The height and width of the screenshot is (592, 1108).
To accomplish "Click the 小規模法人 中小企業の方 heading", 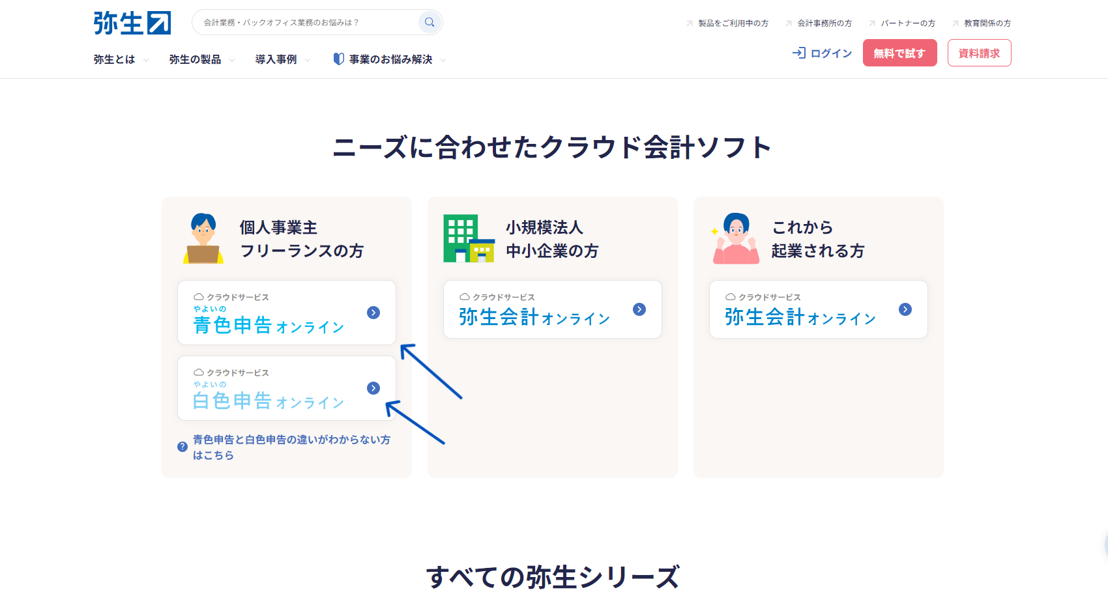I will (x=552, y=239).
